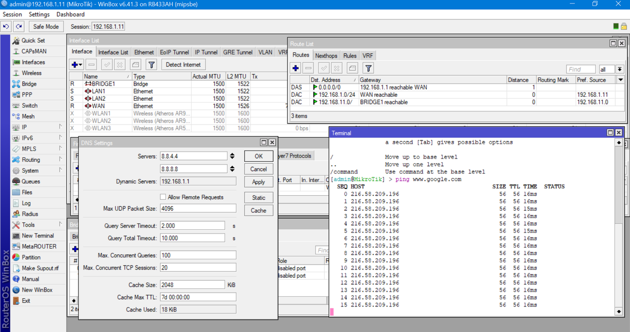This screenshot has height=332, width=630.
Task: Switch to the EoIP Tunnel tab
Action: coord(174,52)
